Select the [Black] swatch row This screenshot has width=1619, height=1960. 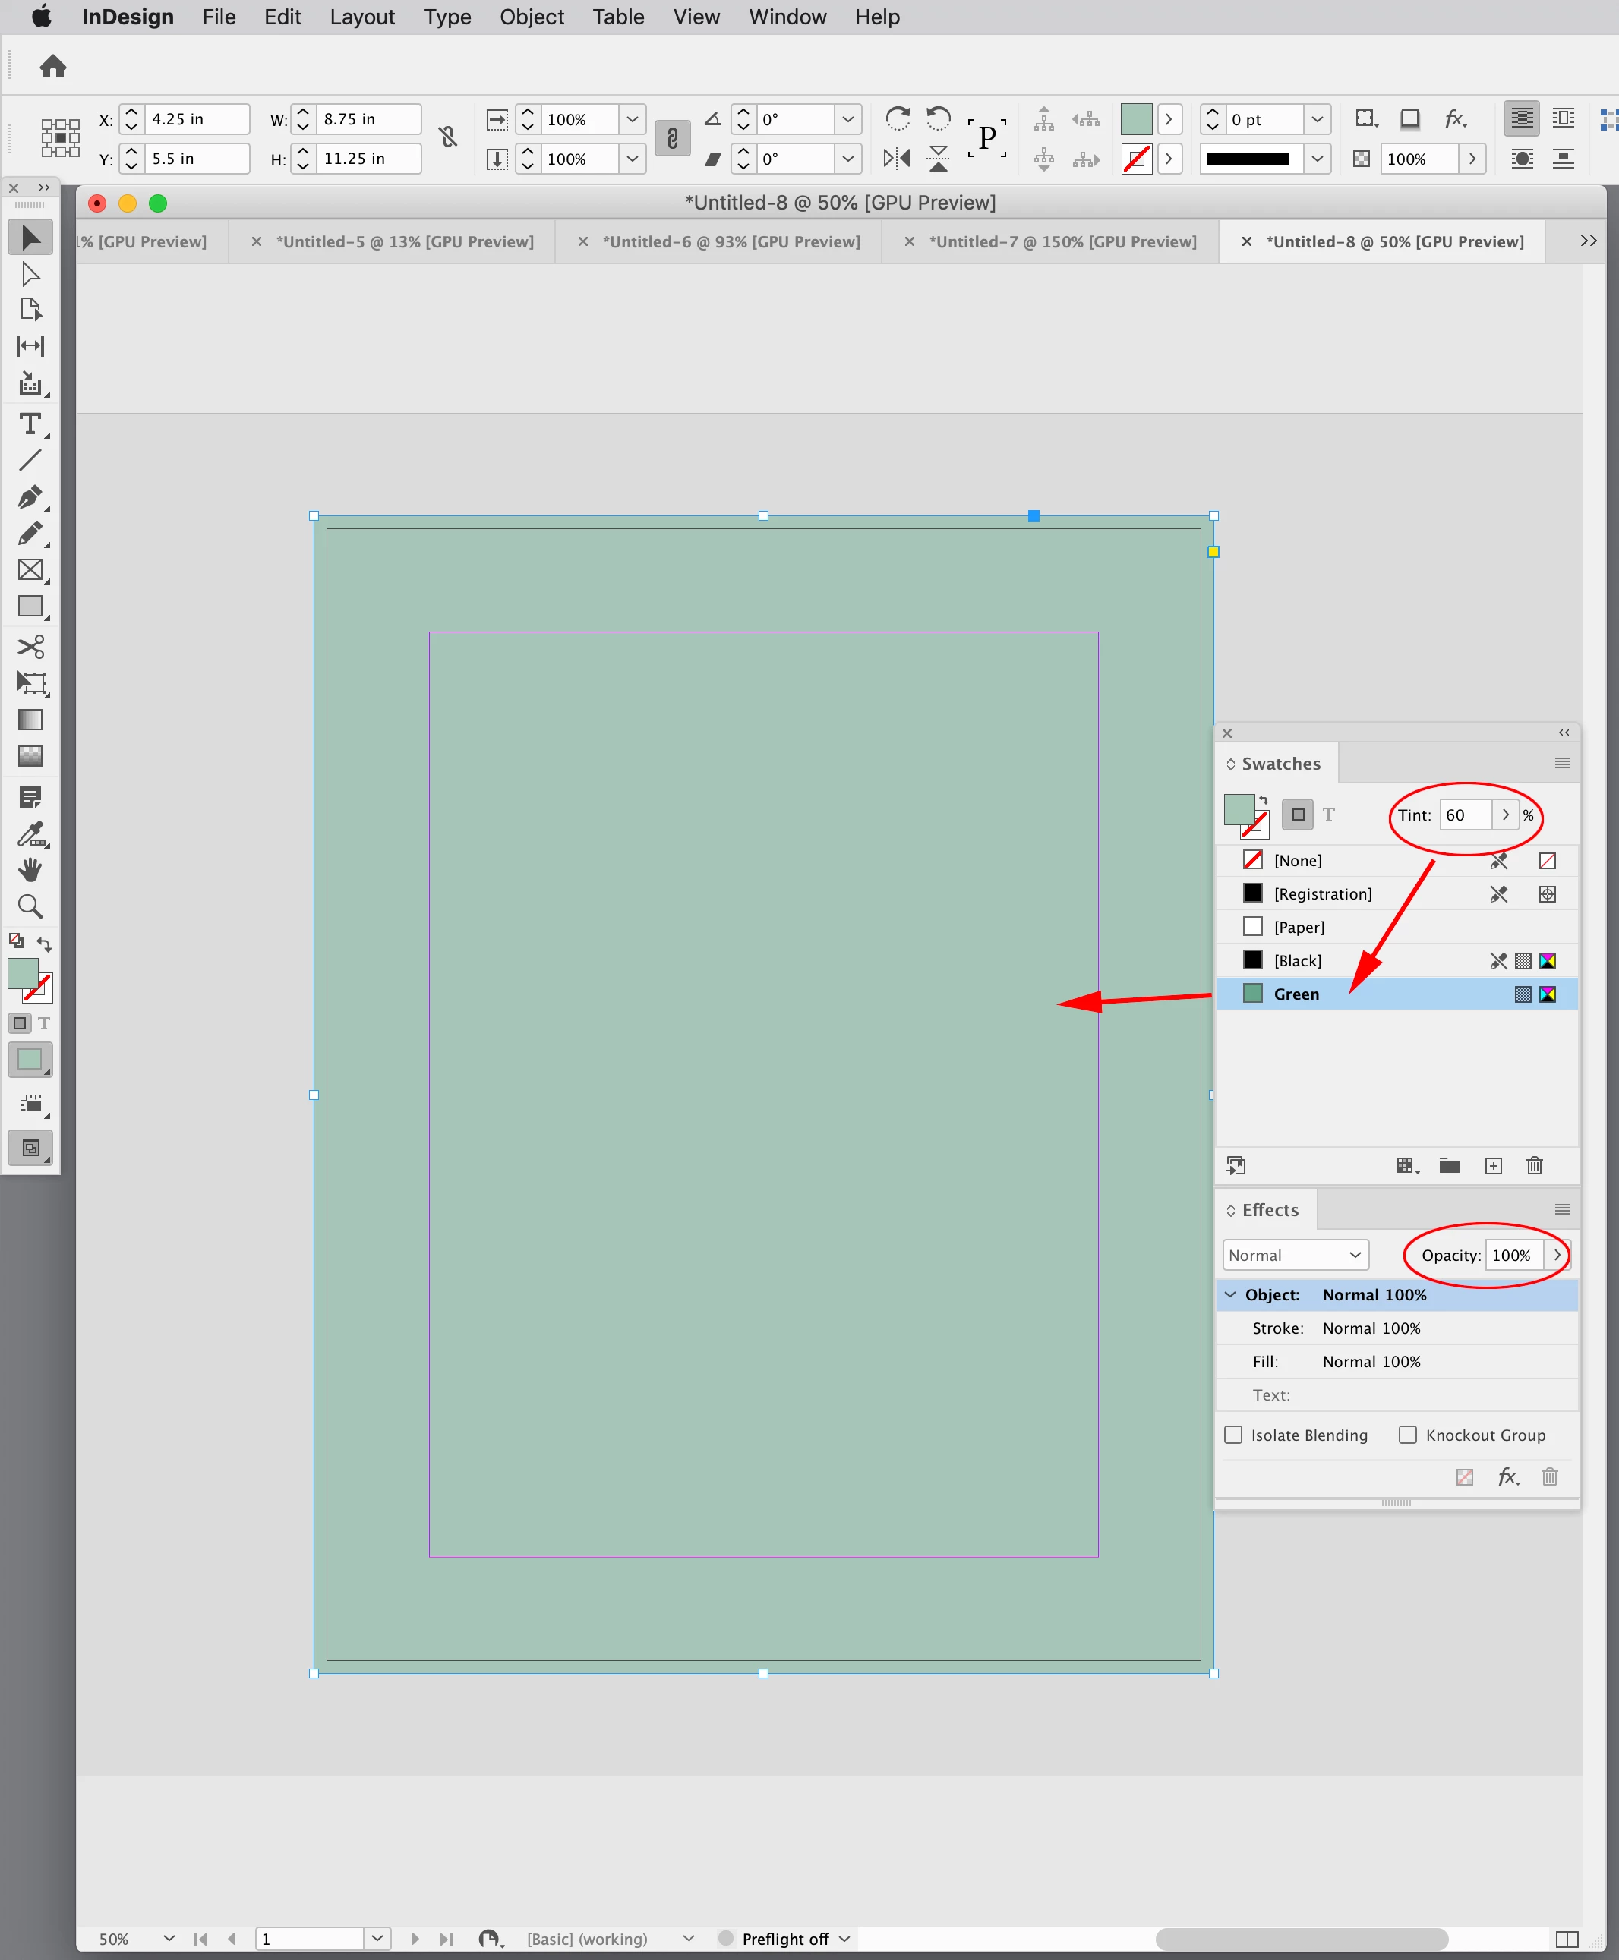[1297, 961]
